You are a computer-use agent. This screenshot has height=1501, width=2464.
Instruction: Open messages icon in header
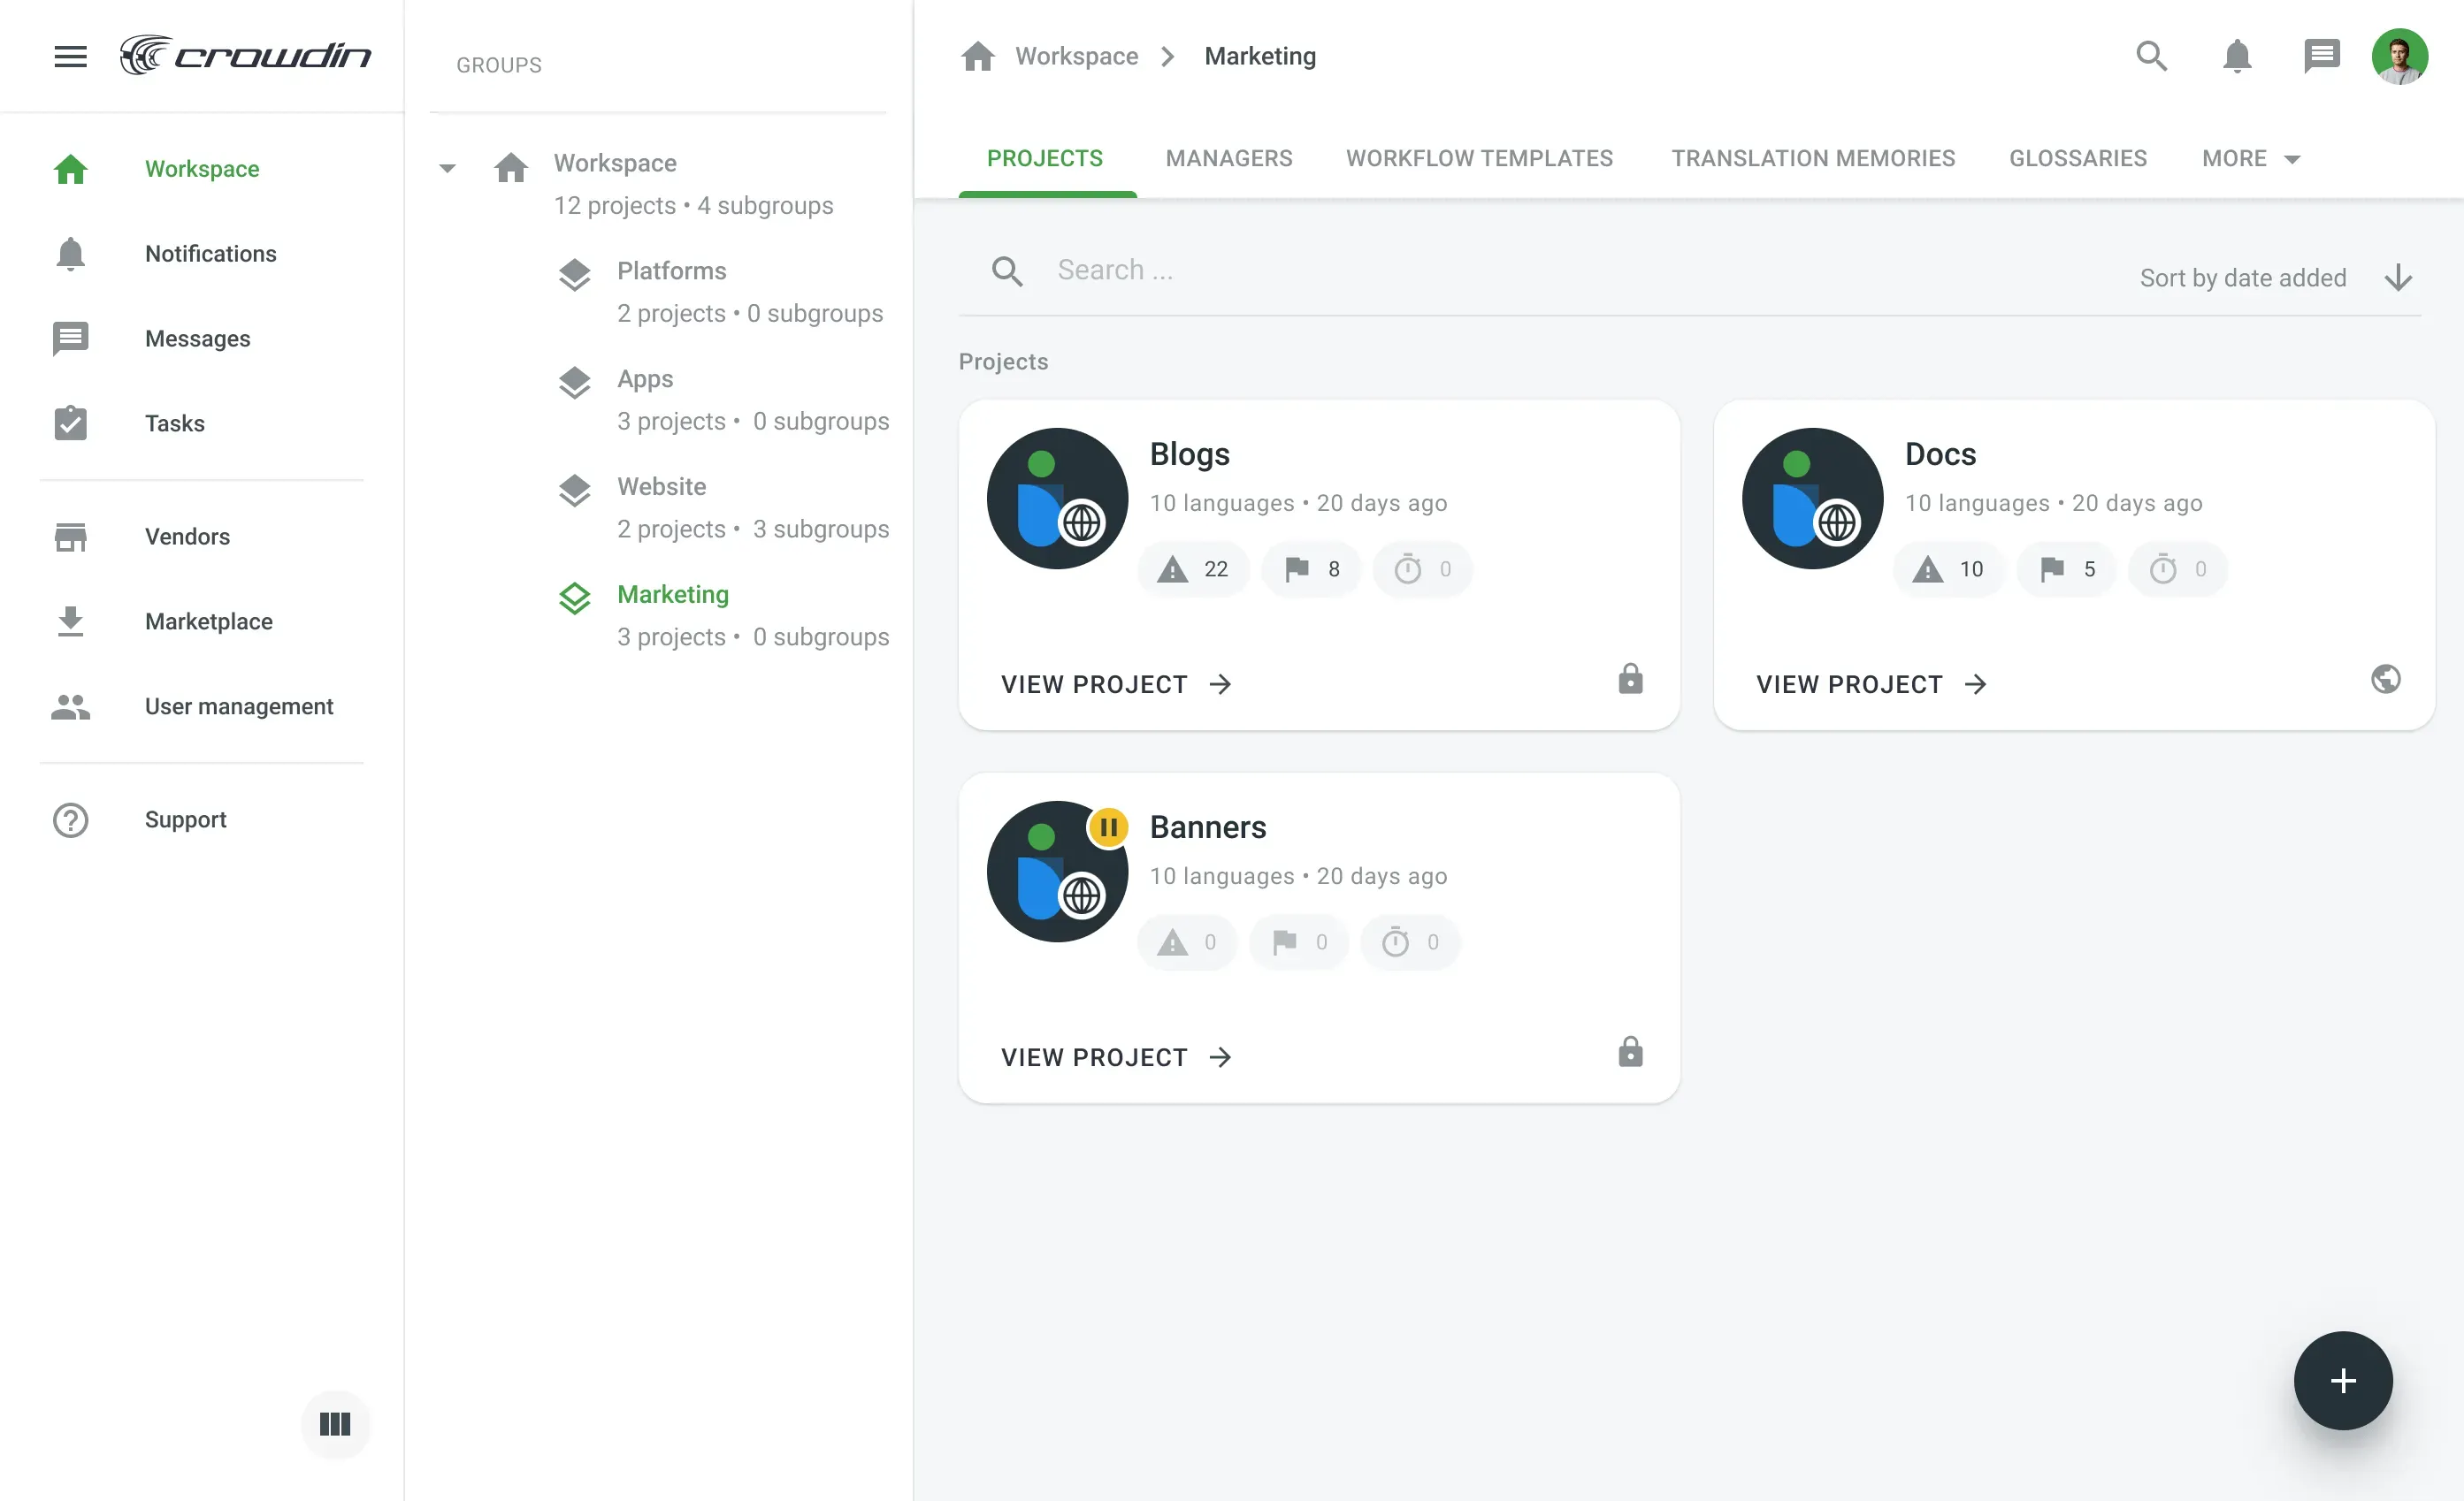[2320, 56]
